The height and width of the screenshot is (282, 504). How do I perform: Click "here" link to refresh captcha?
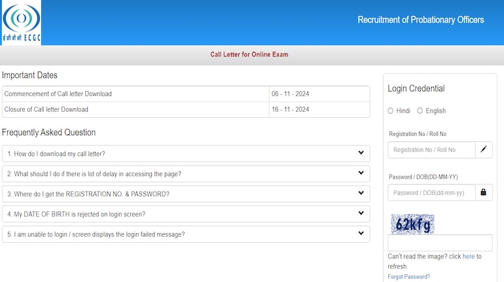point(468,256)
